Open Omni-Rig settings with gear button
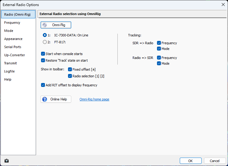The width and height of the screenshot is (228, 166). [56, 25]
